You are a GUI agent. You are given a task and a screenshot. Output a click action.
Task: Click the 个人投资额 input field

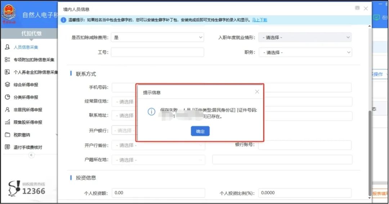click(x=158, y=193)
